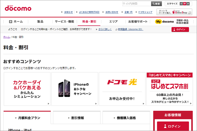
Task: Click the red ログイン button in the welcome bar
Action: coord(180,30)
